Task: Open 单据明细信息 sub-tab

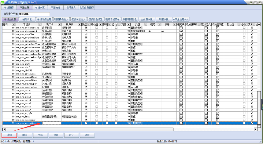Action: click(44, 20)
